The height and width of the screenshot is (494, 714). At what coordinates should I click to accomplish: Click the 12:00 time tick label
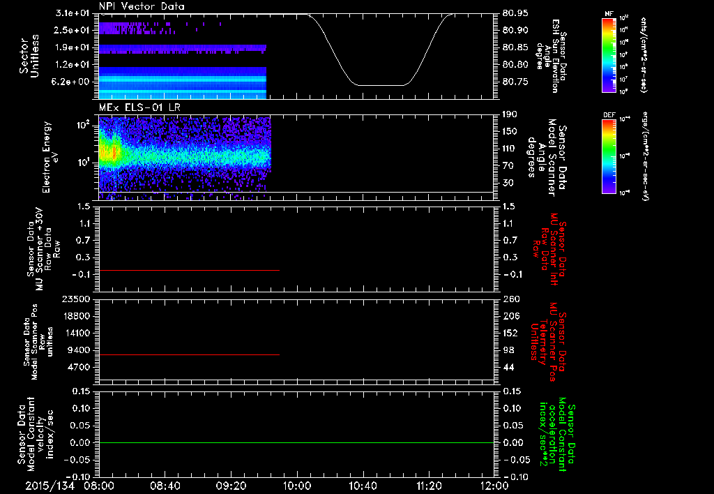[494, 486]
